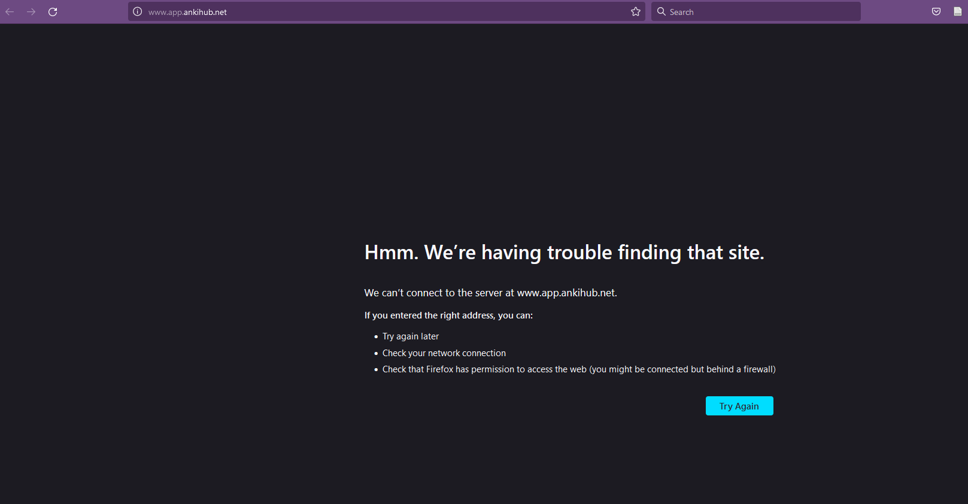Click the Forward arrow button
Image resolution: width=968 pixels, height=504 pixels.
click(x=31, y=12)
